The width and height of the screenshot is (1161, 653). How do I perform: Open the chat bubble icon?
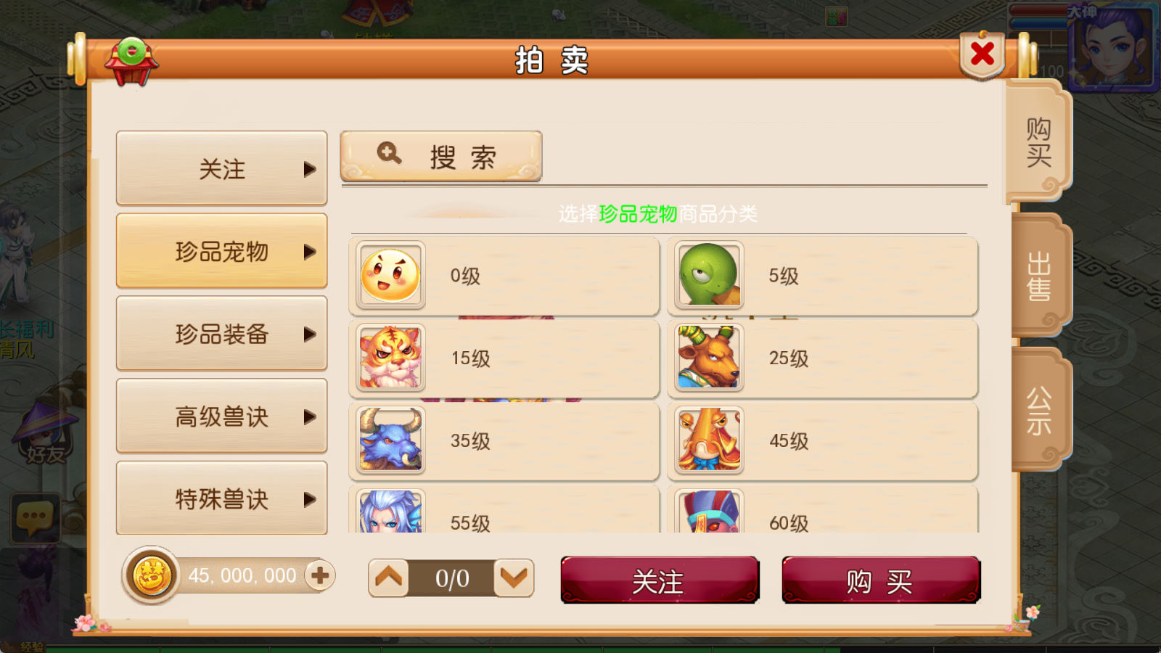coord(35,518)
